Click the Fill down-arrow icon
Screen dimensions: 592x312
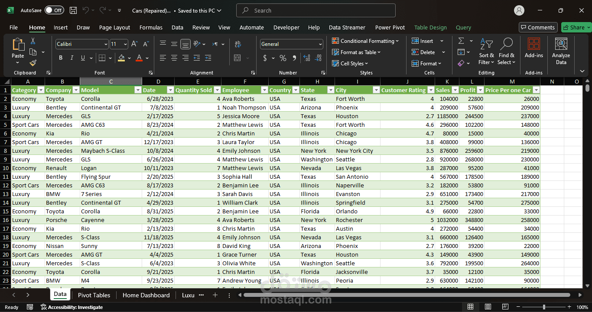point(461,52)
